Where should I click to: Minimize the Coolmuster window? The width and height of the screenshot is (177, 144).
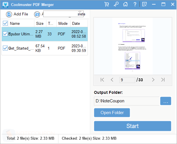pos(154,4)
